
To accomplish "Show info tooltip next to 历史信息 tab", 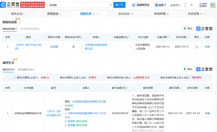I will (x=205, y=14).
